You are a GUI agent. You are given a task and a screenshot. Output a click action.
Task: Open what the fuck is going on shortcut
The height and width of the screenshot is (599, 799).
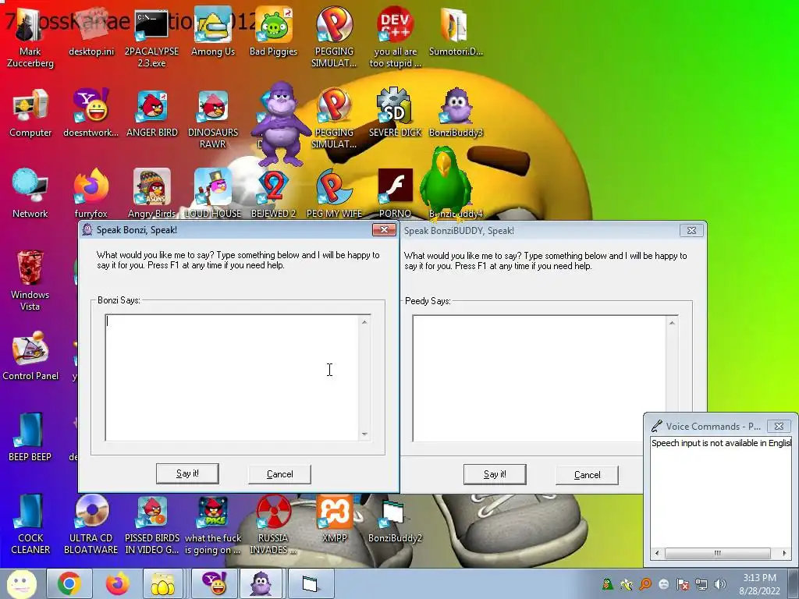point(213,525)
